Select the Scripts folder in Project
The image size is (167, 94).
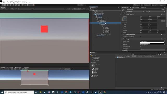[94, 74]
